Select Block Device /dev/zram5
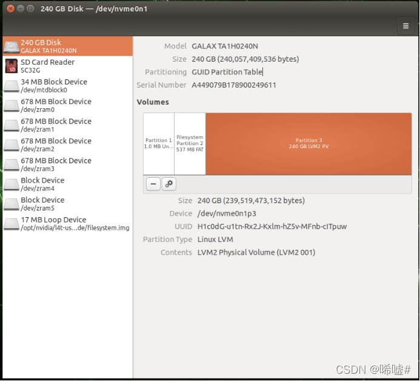The height and width of the screenshot is (381, 420). pyautogui.click(x=67, y=204)
